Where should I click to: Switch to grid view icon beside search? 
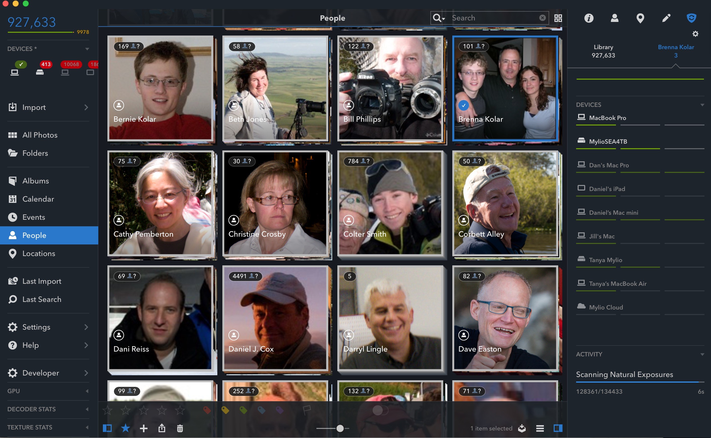(558, 18)
